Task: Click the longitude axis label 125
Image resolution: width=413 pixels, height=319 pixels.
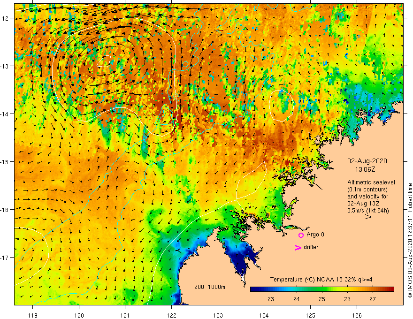Action: [310, 315]
